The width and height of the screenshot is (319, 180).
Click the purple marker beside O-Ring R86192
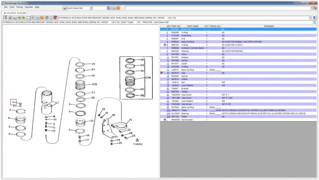pyautogui.click(x=165, y=45)
